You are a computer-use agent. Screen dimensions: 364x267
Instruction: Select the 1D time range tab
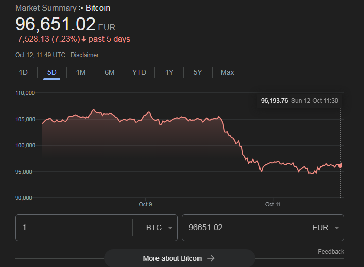(x=23, y=72)
